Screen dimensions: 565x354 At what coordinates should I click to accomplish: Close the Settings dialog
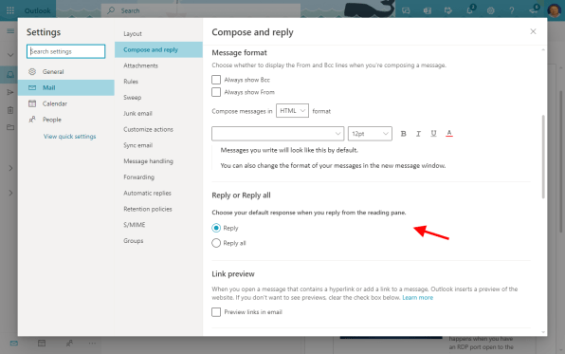pyautogui.click(x=533, y=31)
